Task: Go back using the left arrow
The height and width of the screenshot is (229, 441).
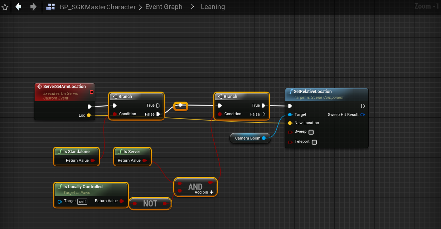Action: click(x=18, y=7)
